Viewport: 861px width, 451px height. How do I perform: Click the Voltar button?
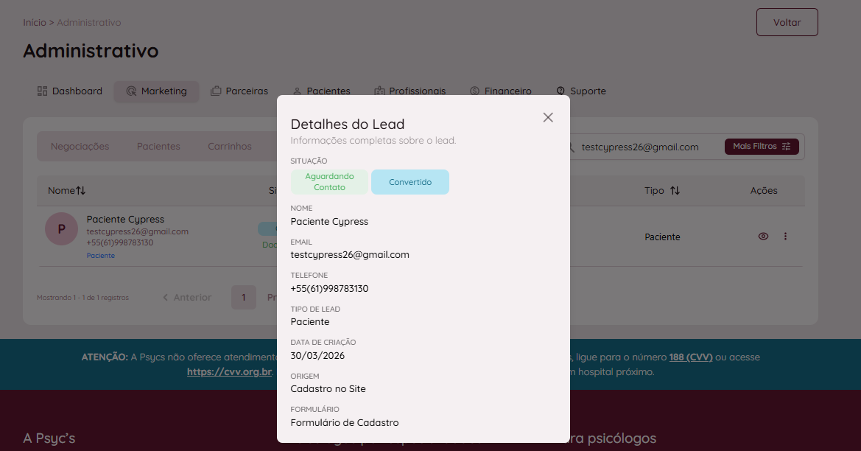[787, 22]
